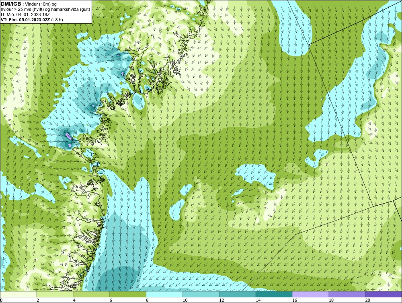This screenshot has height=303, width=402.
Task: Select the 12–14 m/s teal swatch
Action: coord(238,294)
